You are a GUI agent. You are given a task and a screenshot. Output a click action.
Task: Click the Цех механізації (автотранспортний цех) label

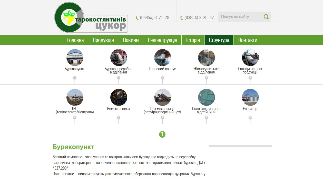pyautogui.click(x=162, y=110)
